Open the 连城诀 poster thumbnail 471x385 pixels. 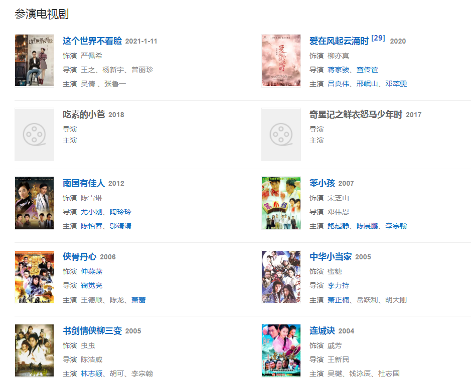tap(281, 350)
